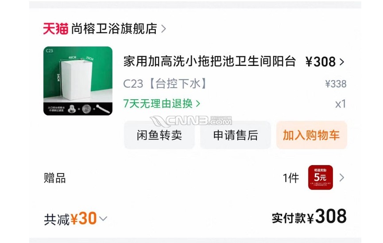Open the 尚榕卫浴旗舰店 store page
This screenshot has width=383, height=243.
click(x=114, y=29)
